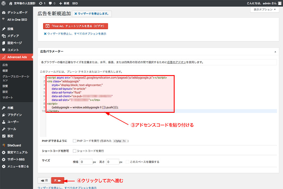Click the ウィザードを停止します button

(92, 14)
